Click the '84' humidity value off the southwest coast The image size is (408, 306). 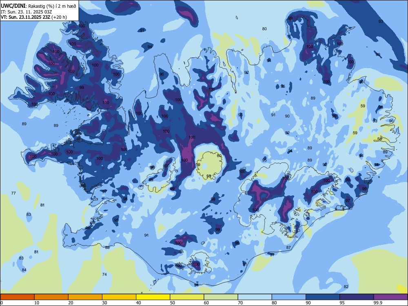(x=24, y=270)
